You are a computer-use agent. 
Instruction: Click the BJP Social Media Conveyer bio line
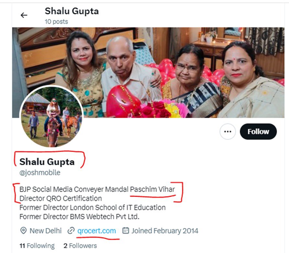coord(97,190)
